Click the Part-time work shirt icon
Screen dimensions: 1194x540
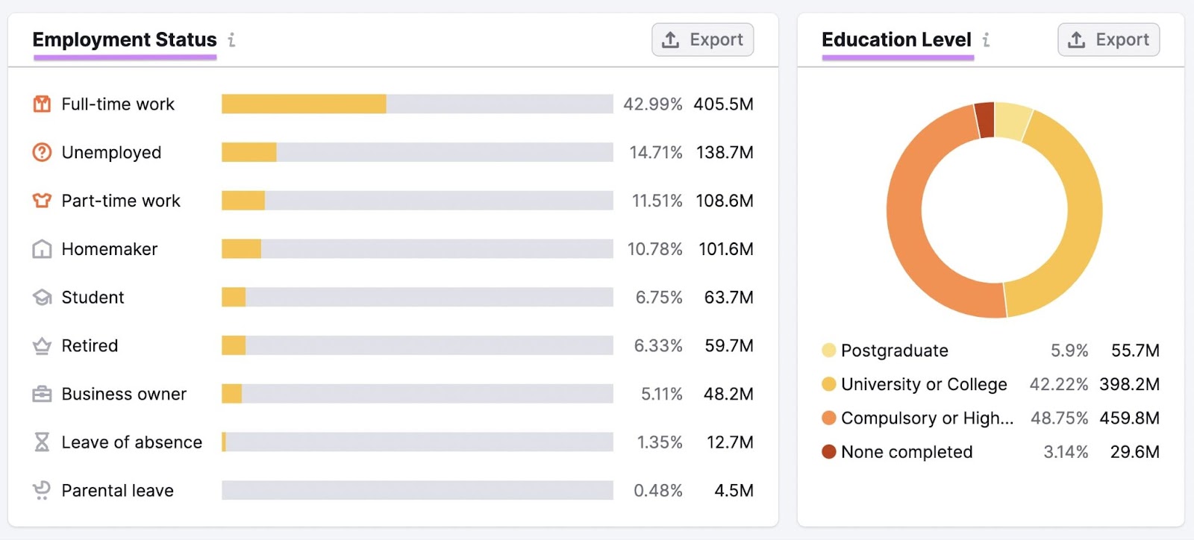click(x=41, y=201)
